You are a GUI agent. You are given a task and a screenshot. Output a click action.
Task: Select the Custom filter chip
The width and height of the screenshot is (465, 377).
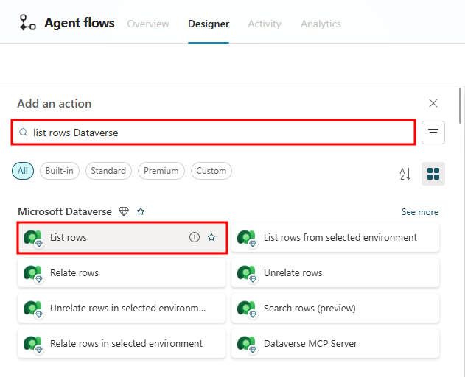(211, 171)
